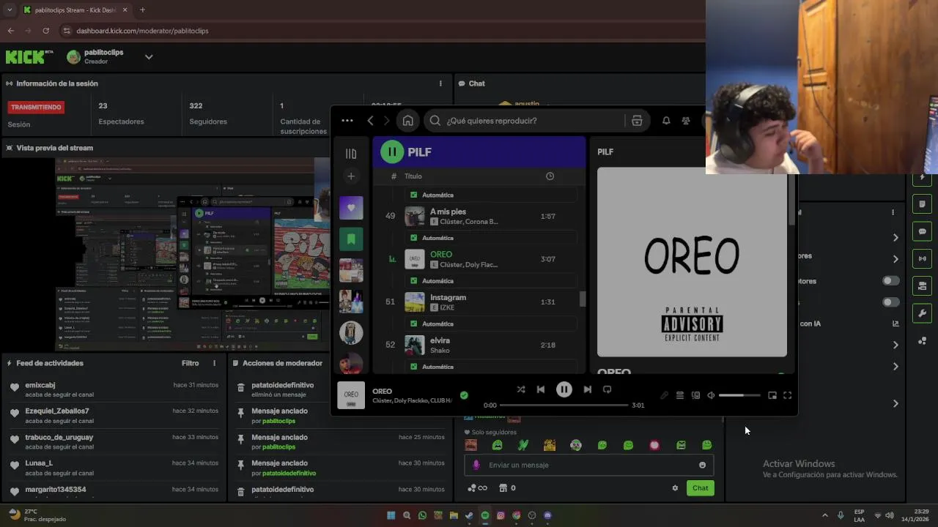Open right settings panel three-dot menu
Viewport: 938px width, 527px height.
(x=893, y=212)
